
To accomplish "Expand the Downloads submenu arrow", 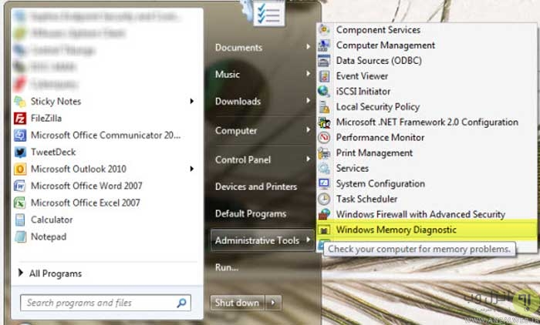I will point(309,100).
